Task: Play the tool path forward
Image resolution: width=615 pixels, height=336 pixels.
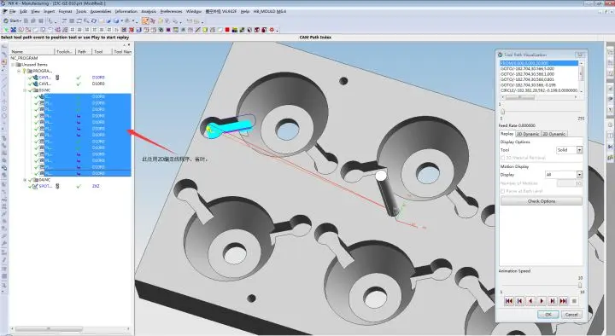Action: (x=542, y=301)
